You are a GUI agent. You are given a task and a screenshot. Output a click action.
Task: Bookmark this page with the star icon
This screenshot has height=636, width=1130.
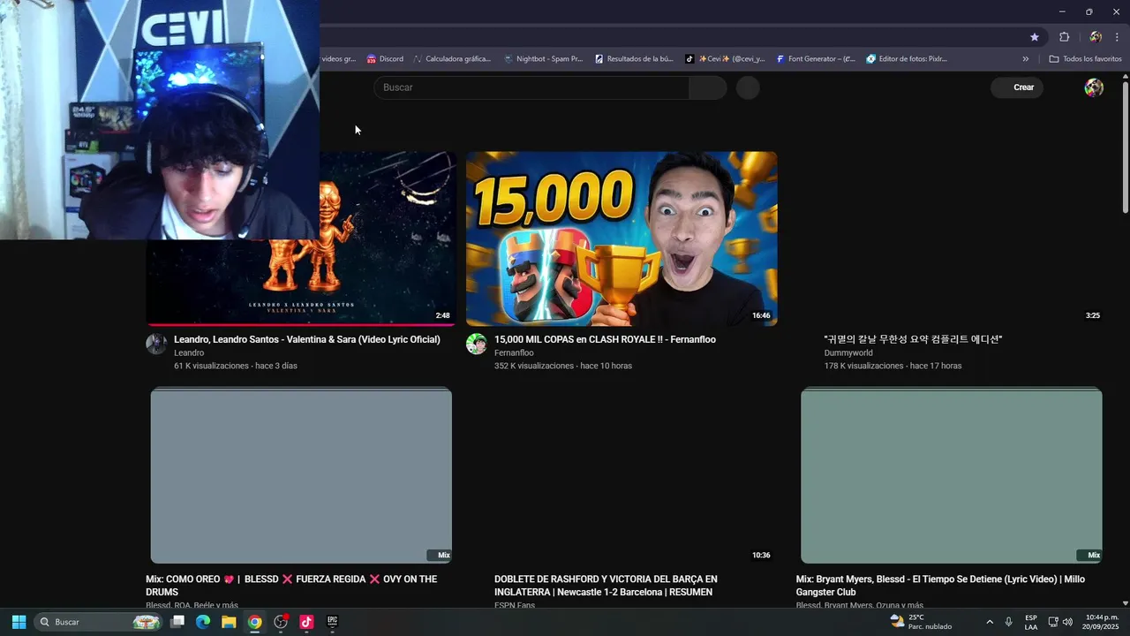(1035, 37)
